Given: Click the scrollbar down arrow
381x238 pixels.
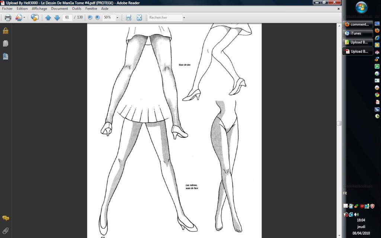Looking at the screenshot, I should (x=339, y=235).
